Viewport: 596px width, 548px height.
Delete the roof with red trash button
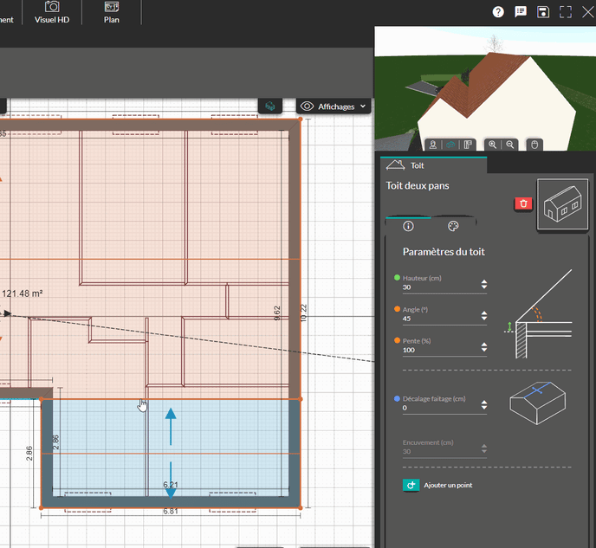[x=523, y=203]
